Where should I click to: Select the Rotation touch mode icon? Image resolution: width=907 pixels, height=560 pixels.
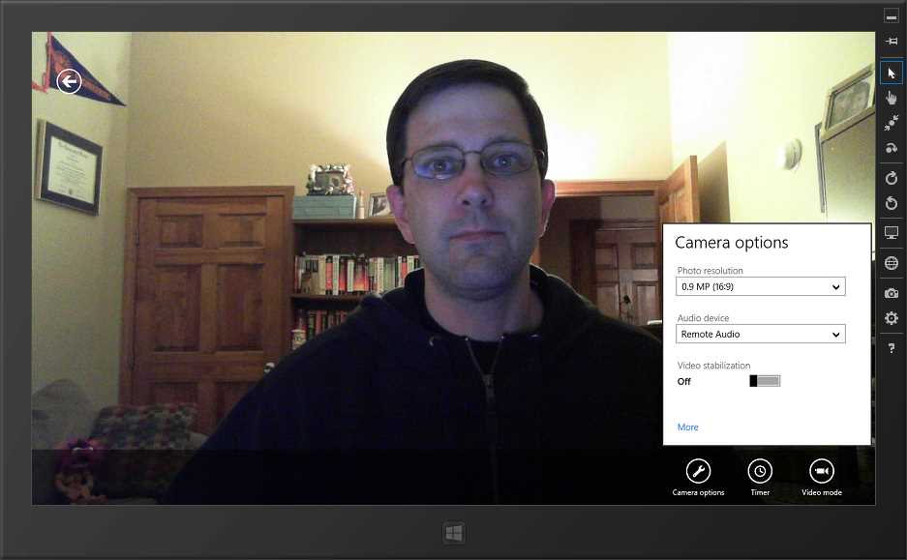coord(891,148)
